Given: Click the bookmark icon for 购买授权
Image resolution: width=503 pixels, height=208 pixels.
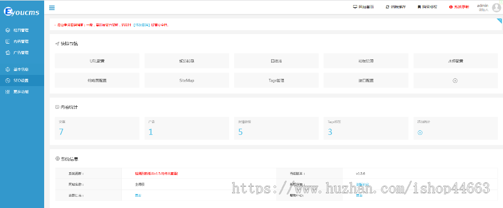Looking at the screenshot, I should pyautogui.click(x=419, y=7).
